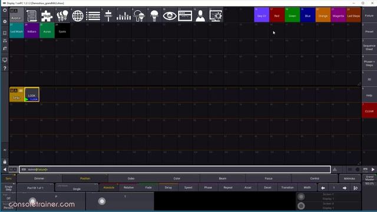377x212 pixels.
Task: Click the square window icon in sidebar
Action: (5, 33)
